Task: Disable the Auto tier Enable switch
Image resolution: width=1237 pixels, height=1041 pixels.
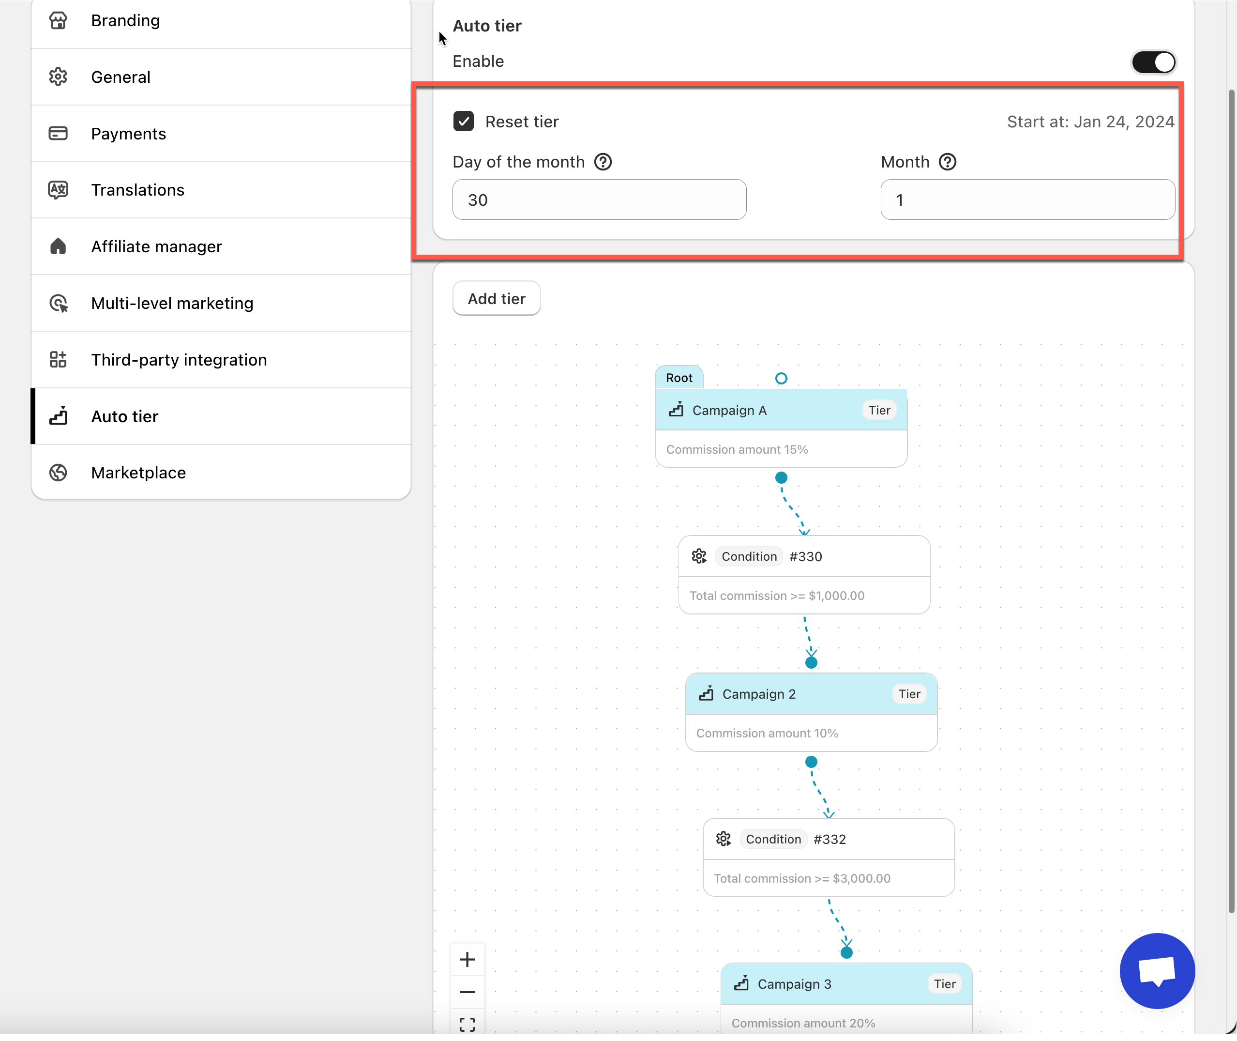Action: [1153, 62]
